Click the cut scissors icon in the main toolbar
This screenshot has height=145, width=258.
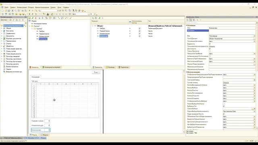pyautogui.click(x=12, y=11)
